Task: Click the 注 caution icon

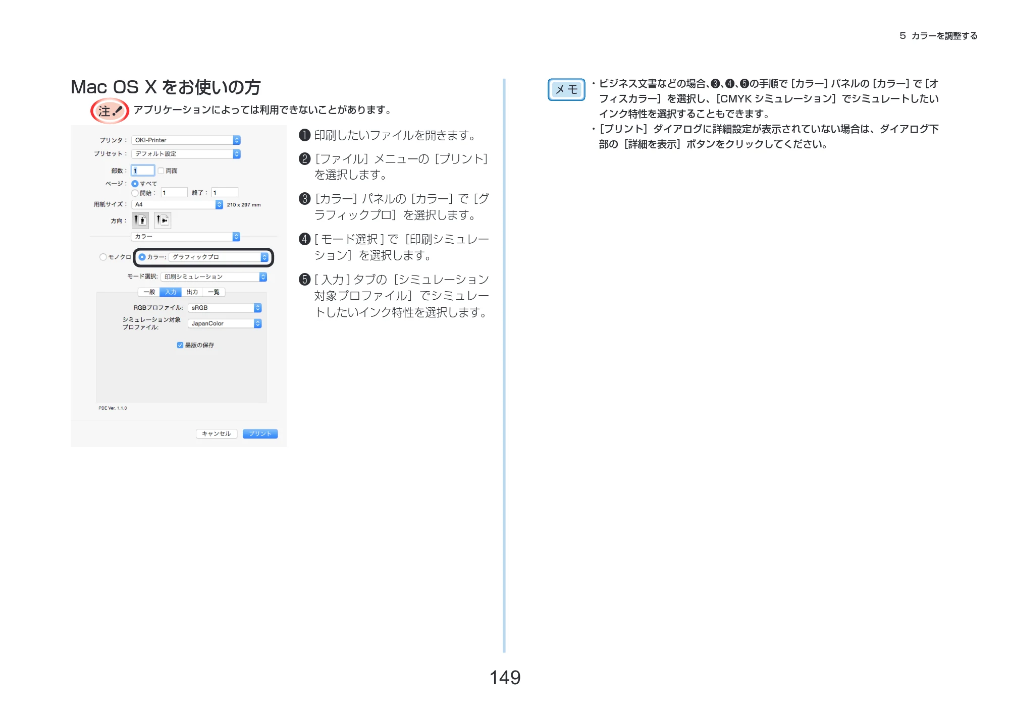Action: pyautogui.click(x=110, y=111)
